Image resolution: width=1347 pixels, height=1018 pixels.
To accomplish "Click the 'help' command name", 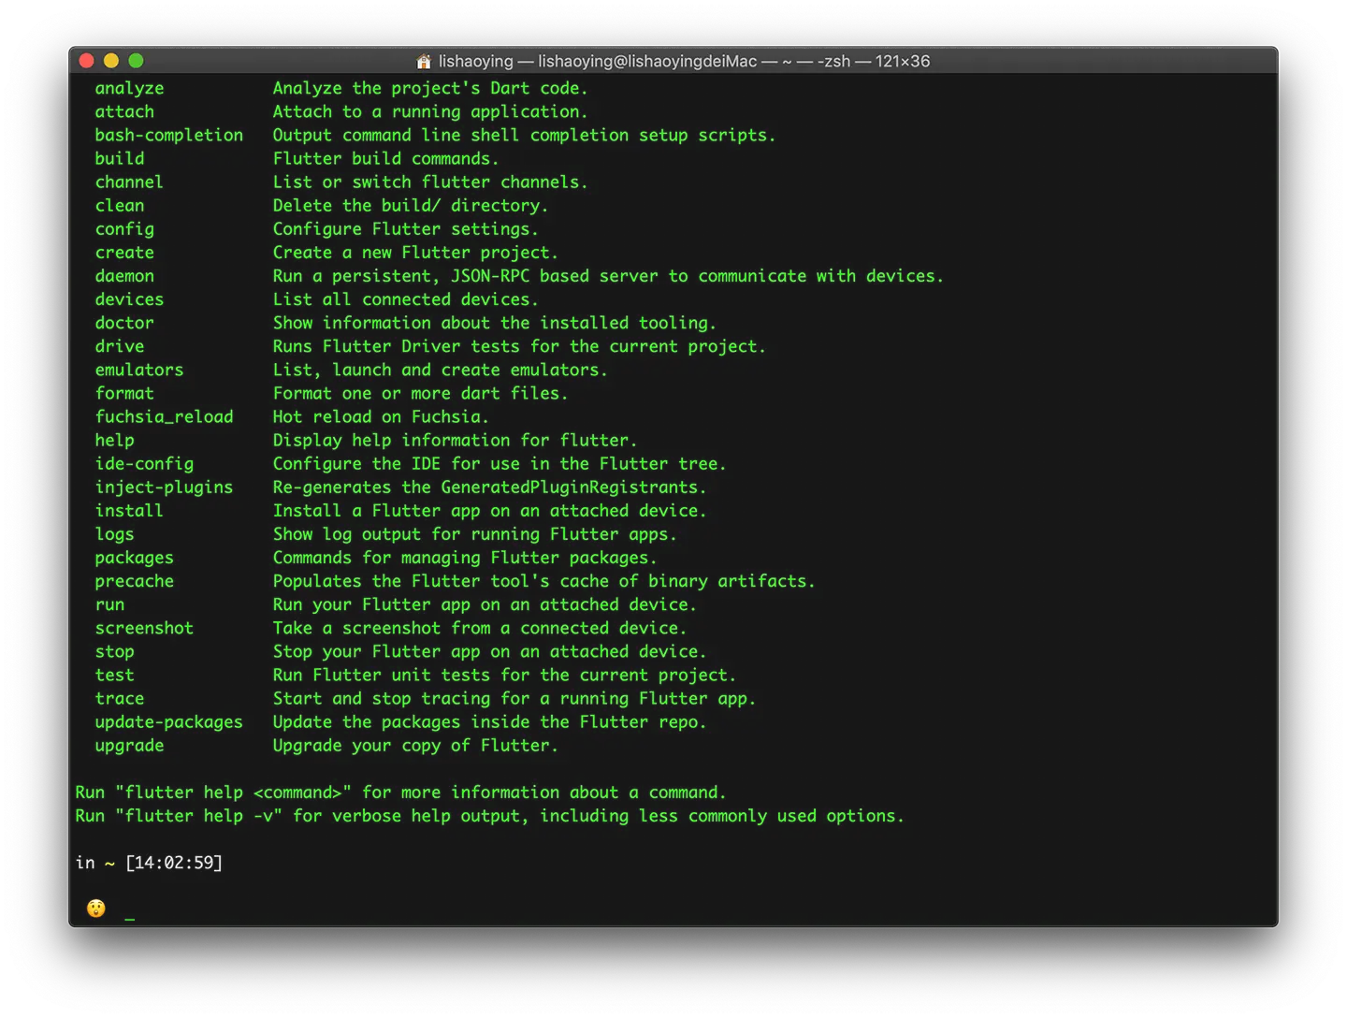I will pos(114,441).
